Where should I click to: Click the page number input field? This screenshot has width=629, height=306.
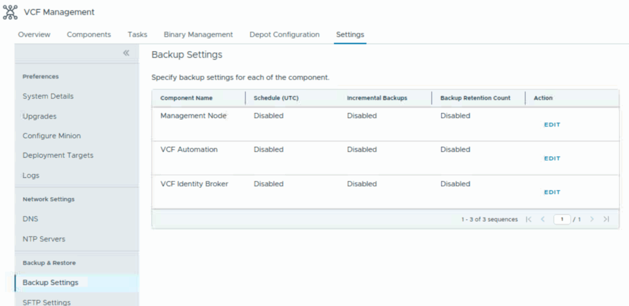pyautogui.click(x=561, y=219)
